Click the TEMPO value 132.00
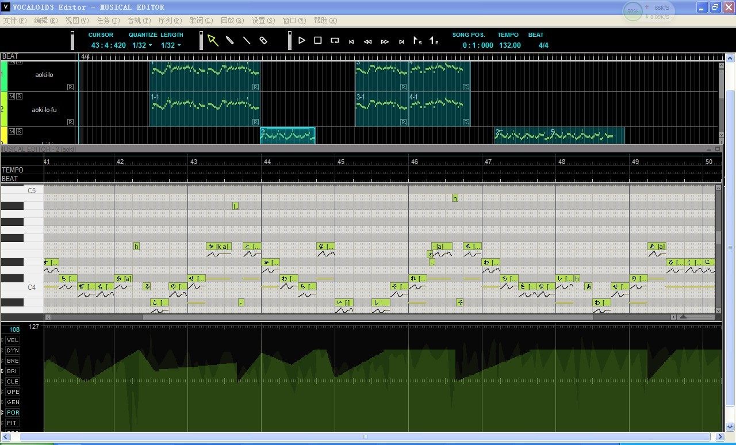 [x=509, y=45]
